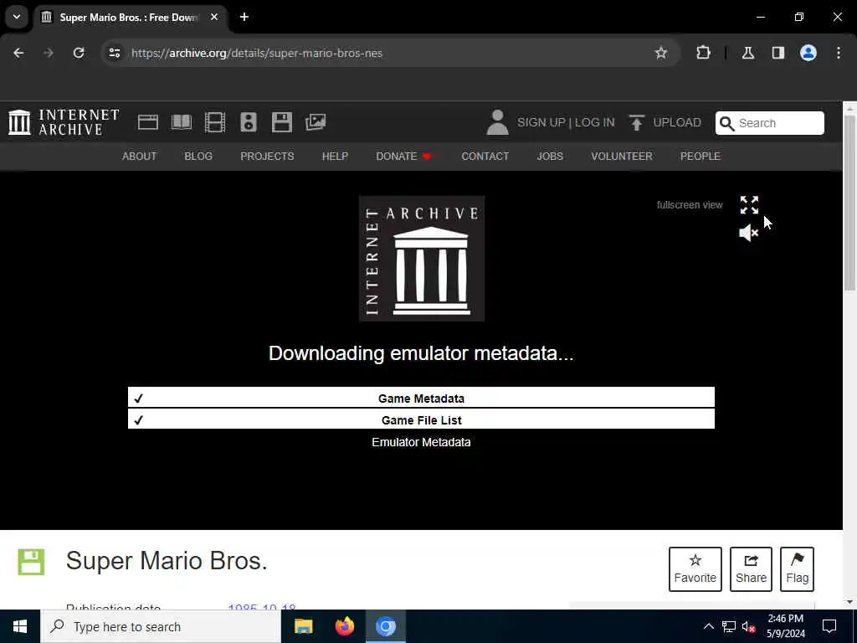857x643 pixels.
Task: Open the Web (Wayback) icon
Action: point(147,122)
